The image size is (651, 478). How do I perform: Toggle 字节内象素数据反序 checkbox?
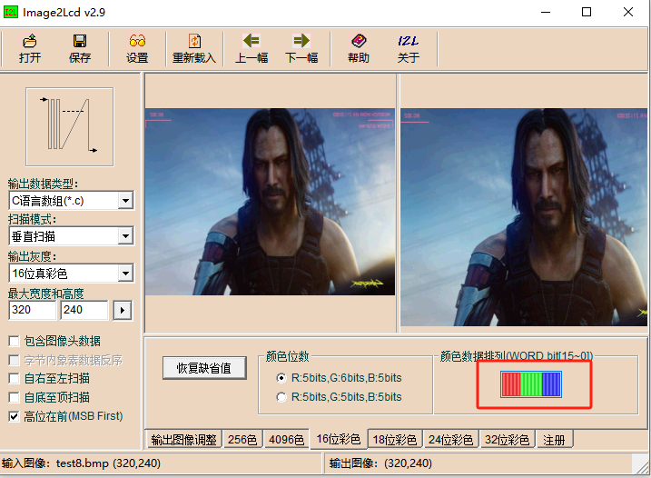tap(14, 360)
